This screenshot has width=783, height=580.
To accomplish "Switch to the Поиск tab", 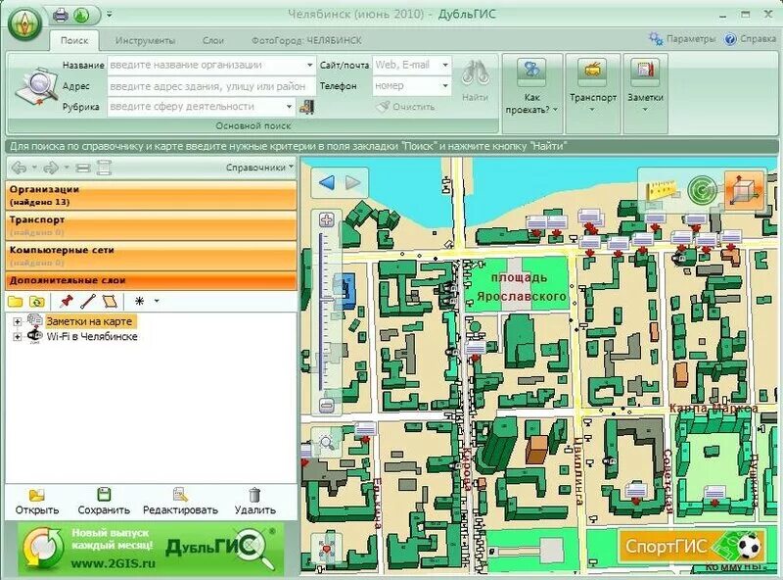I will click(x=74, y=40).
